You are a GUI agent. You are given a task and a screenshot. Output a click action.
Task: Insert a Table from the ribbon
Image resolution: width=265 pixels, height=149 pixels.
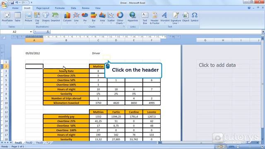click(17, 17)
